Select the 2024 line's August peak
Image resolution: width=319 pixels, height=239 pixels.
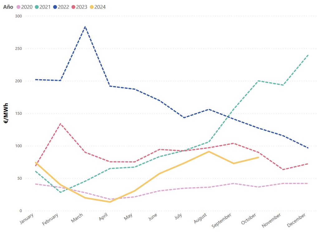209,152
